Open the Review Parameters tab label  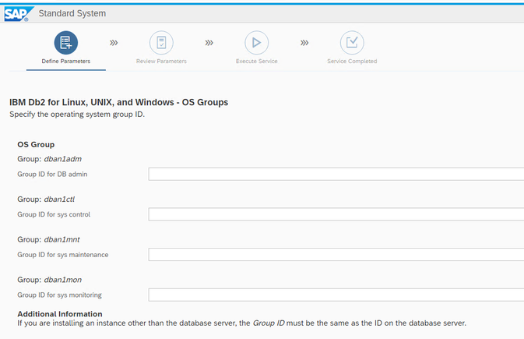[161, 62]
